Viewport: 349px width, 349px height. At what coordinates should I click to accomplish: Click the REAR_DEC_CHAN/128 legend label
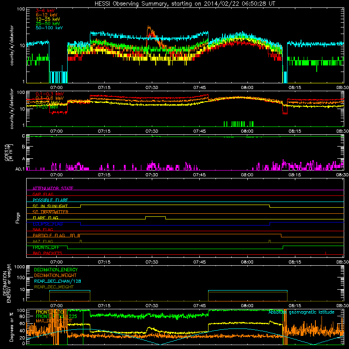[x=58, y=281]
